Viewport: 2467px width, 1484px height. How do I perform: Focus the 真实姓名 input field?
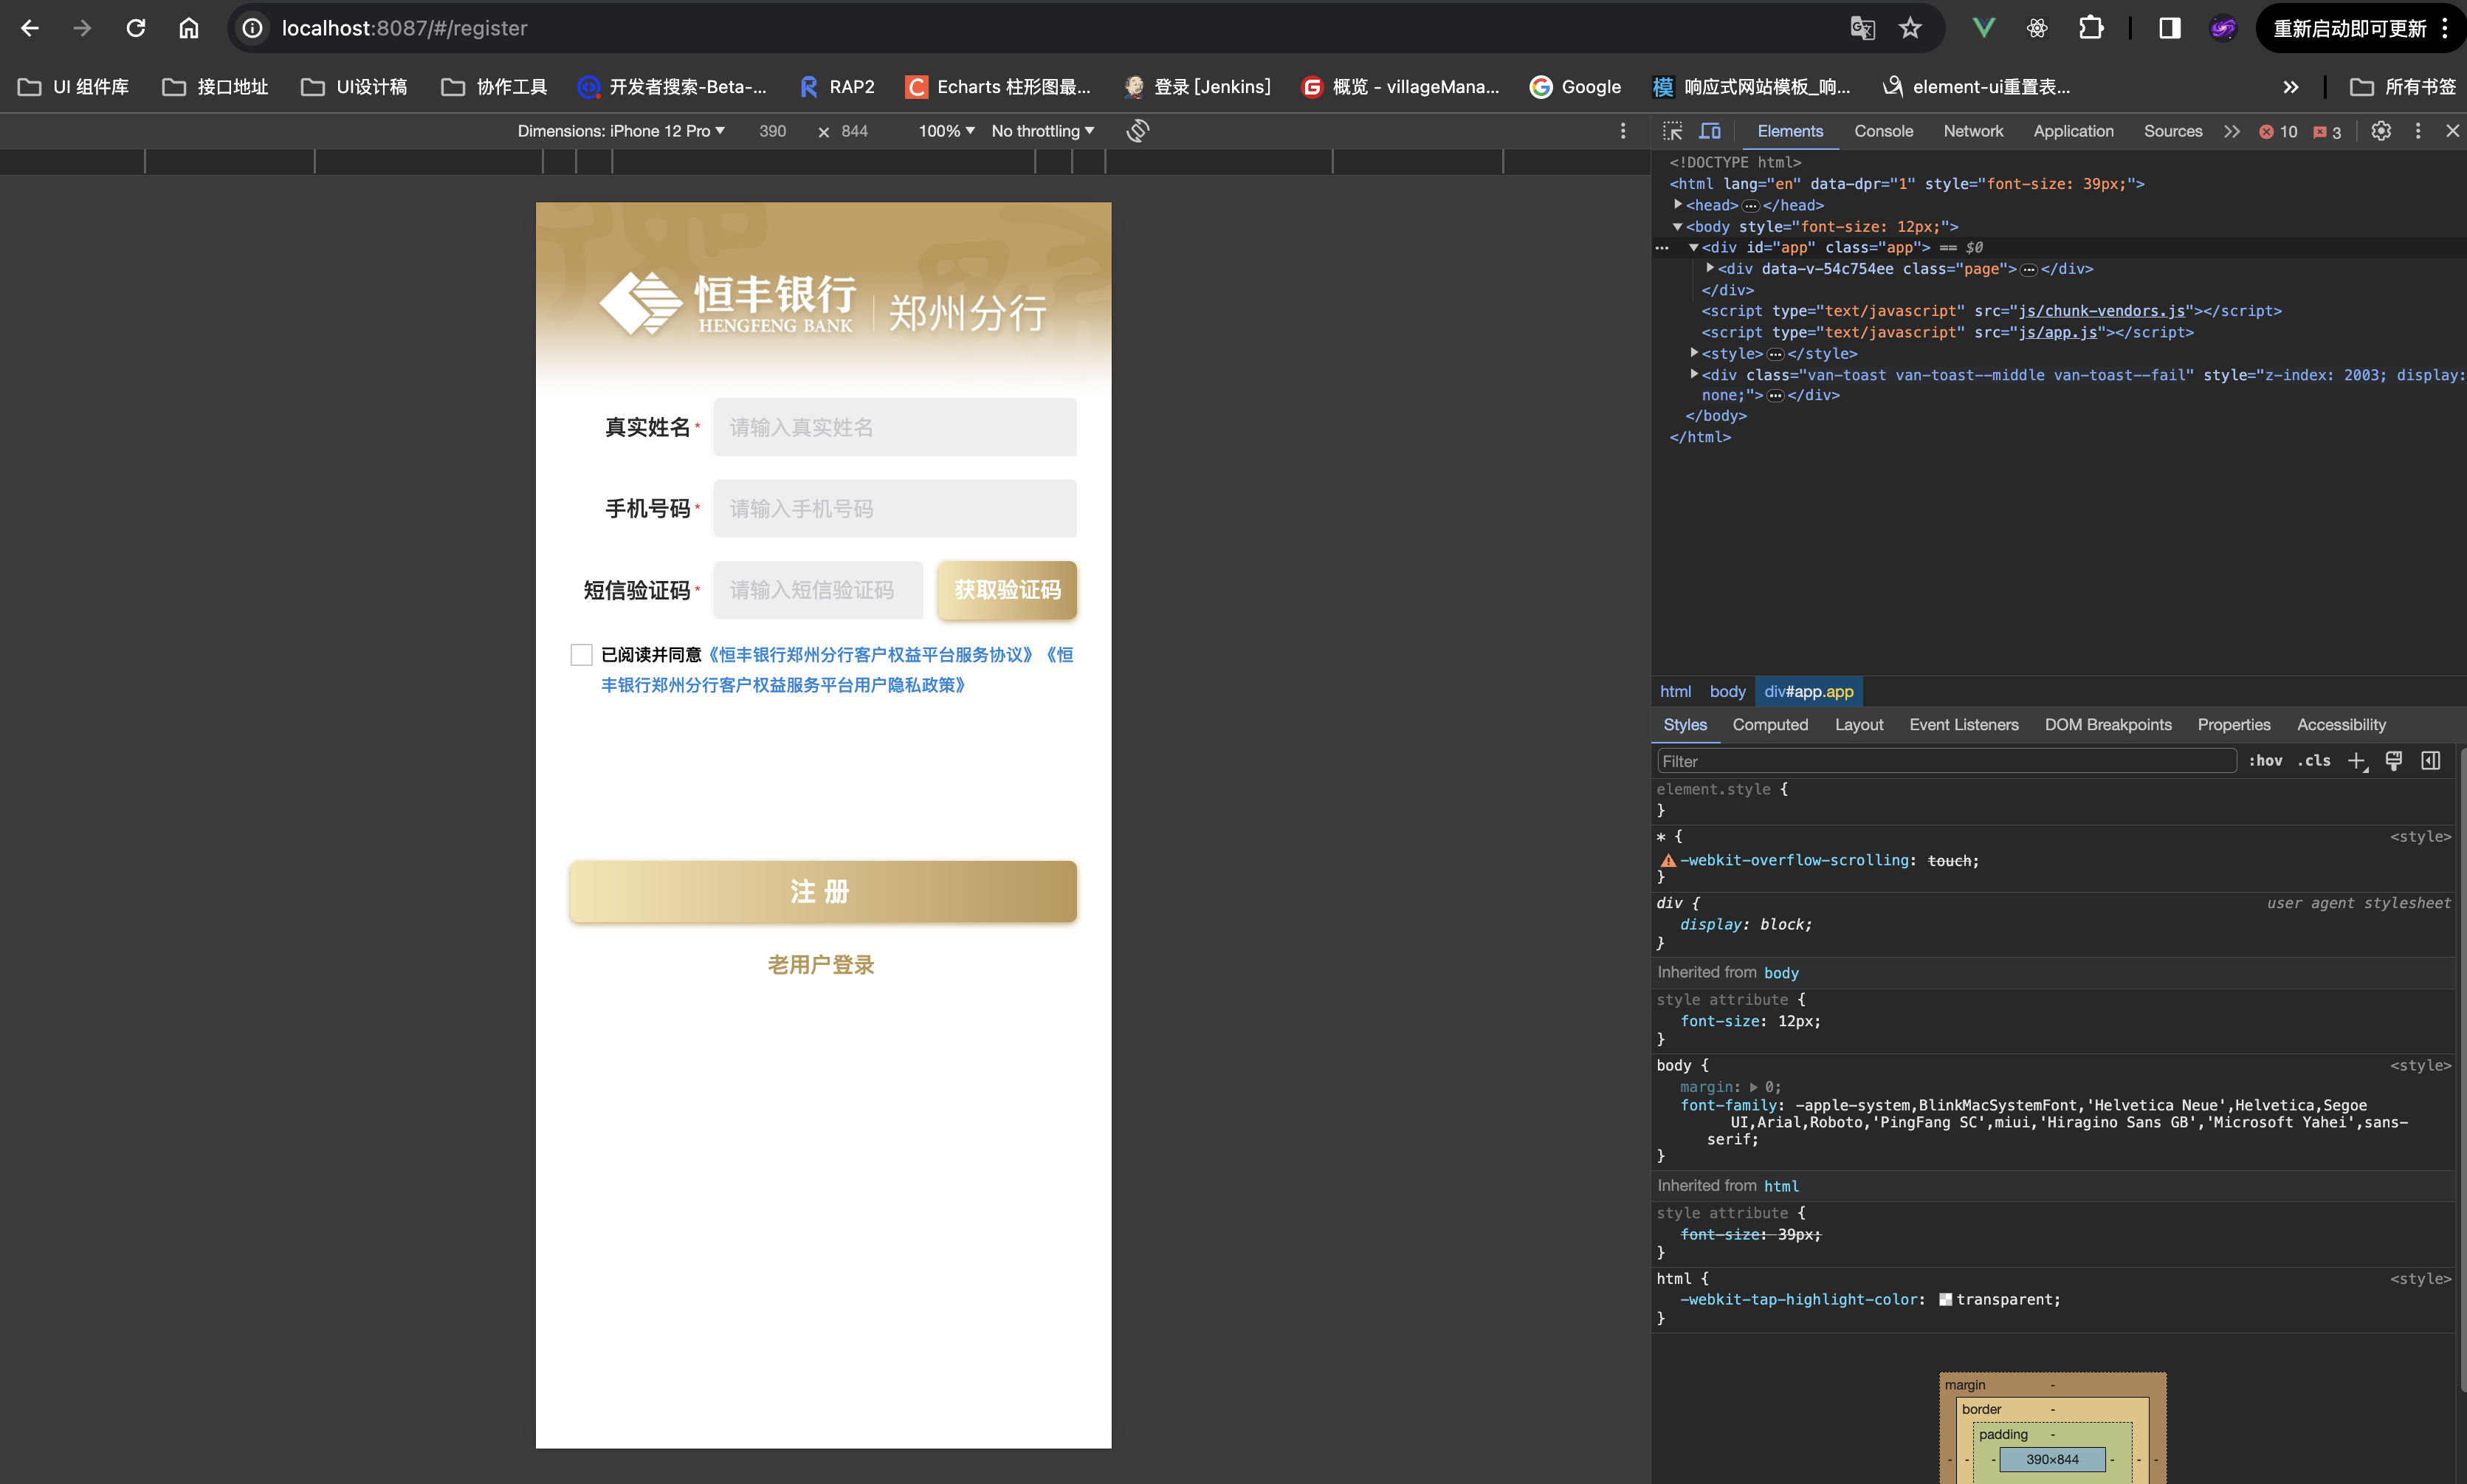click(x=895, y=427)
